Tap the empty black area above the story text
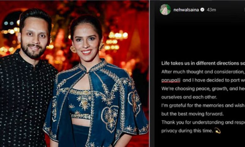The height and width of the screenshot is (147, 245). pos(198,37)
